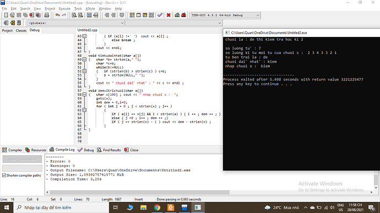Click the Profile analysis chart icon
Viewport: 380px width, 213px height.
coord(177,15)
